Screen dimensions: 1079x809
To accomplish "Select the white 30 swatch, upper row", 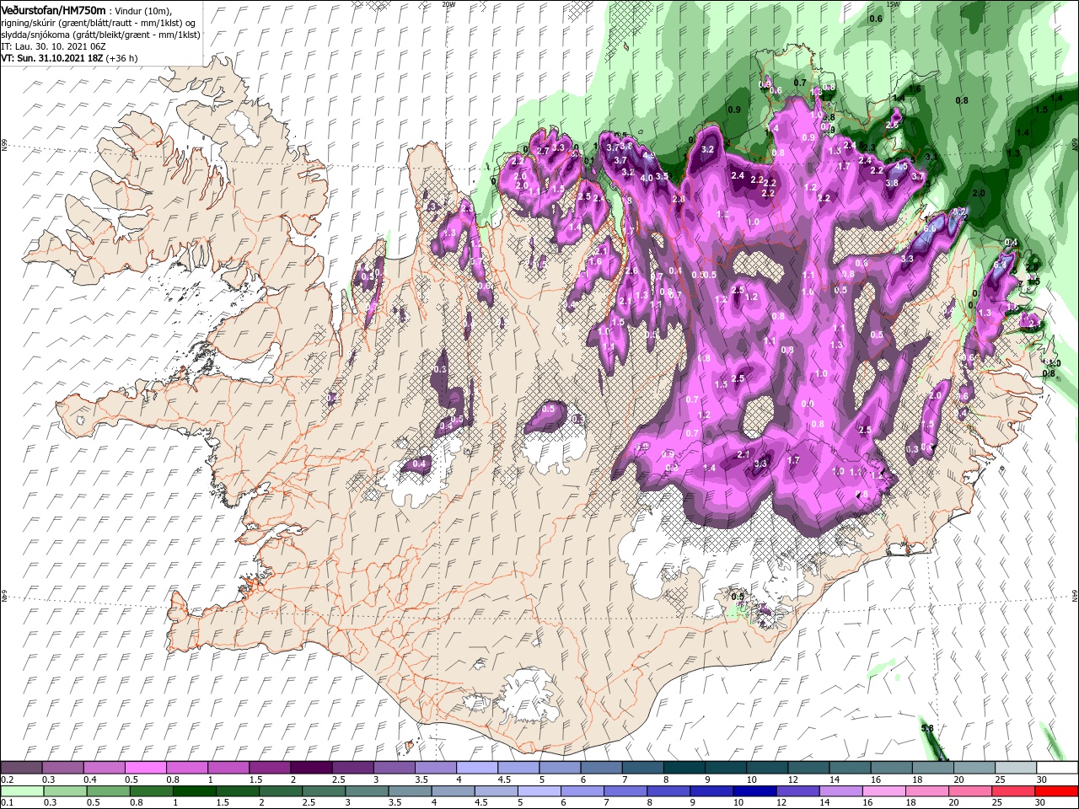I will point(1057,768).
